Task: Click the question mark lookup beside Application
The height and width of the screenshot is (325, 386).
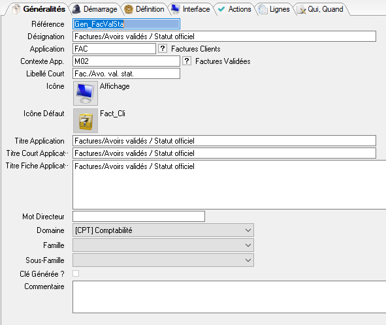Action: pos(163,48)
